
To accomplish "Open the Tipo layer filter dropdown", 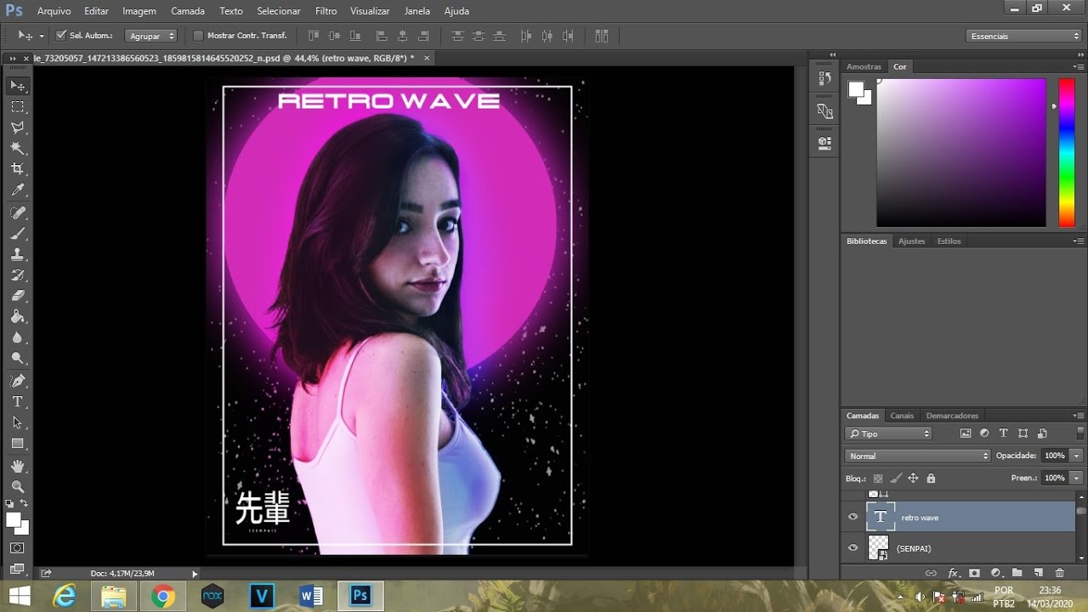I will (x=888, y=433).
